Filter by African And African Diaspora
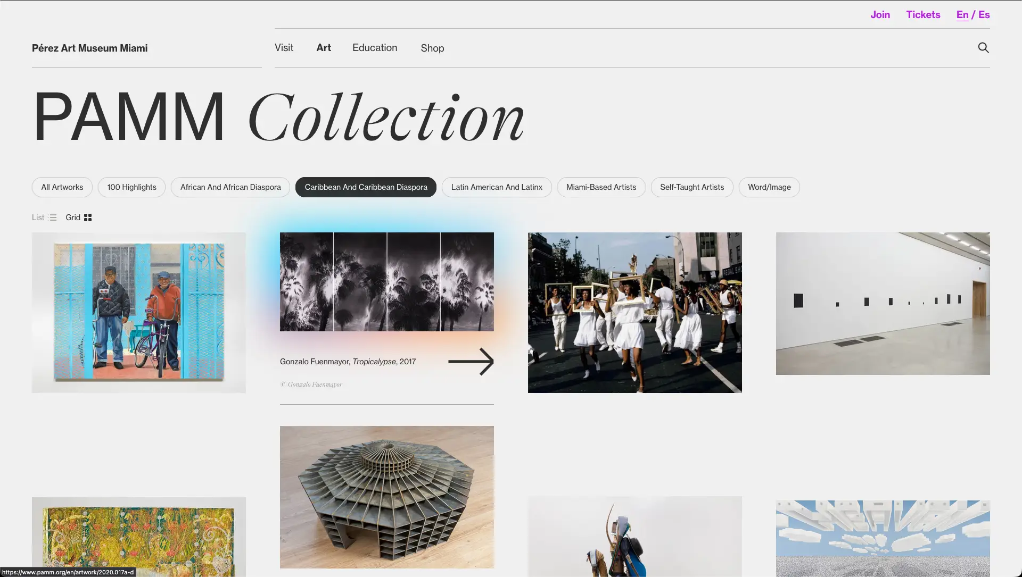 (x=230, y=187)
